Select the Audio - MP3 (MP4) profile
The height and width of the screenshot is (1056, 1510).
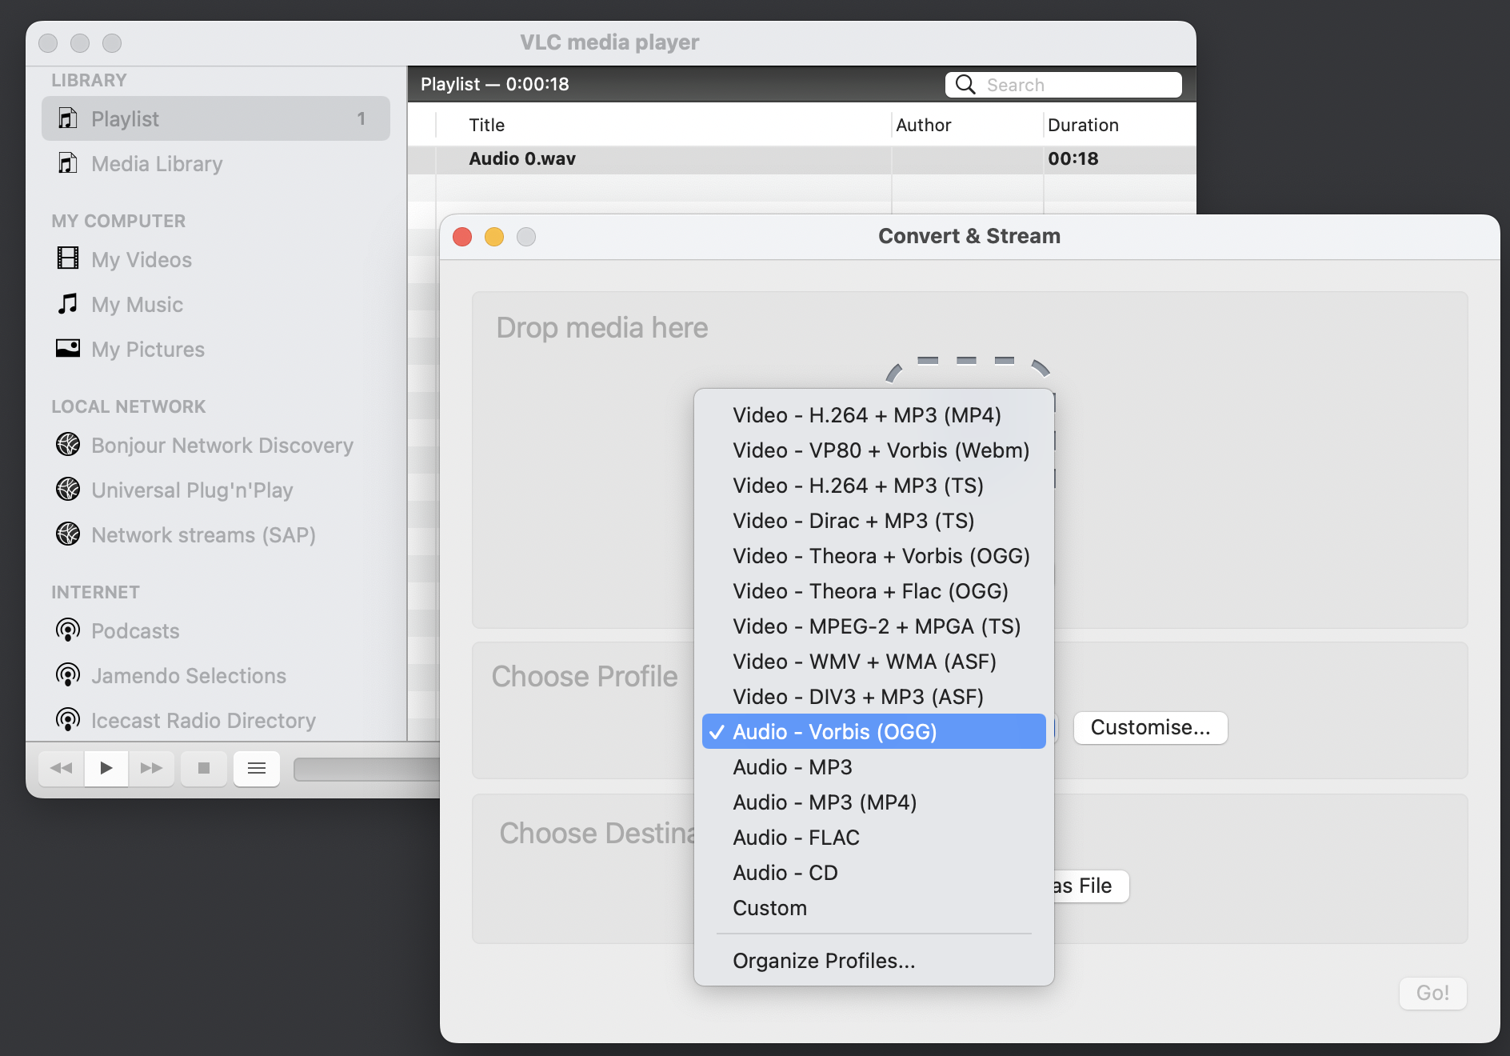click(874, 802)
